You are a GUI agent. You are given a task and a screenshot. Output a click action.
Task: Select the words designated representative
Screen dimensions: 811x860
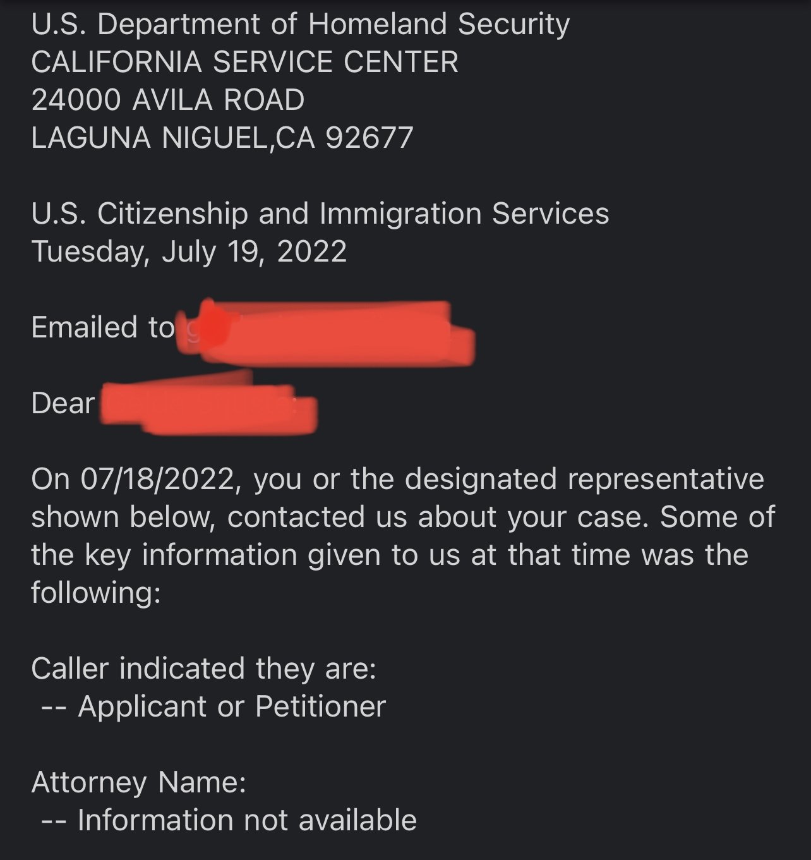(584, 479)
